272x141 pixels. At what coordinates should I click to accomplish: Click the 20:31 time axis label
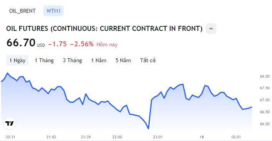click(9, 137)
